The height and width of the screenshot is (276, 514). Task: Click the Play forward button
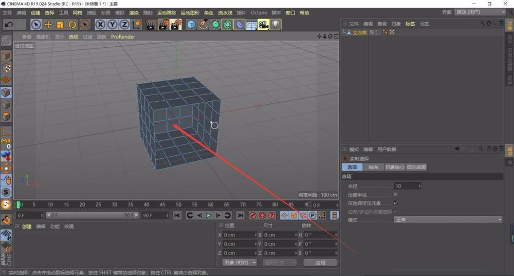209,215
